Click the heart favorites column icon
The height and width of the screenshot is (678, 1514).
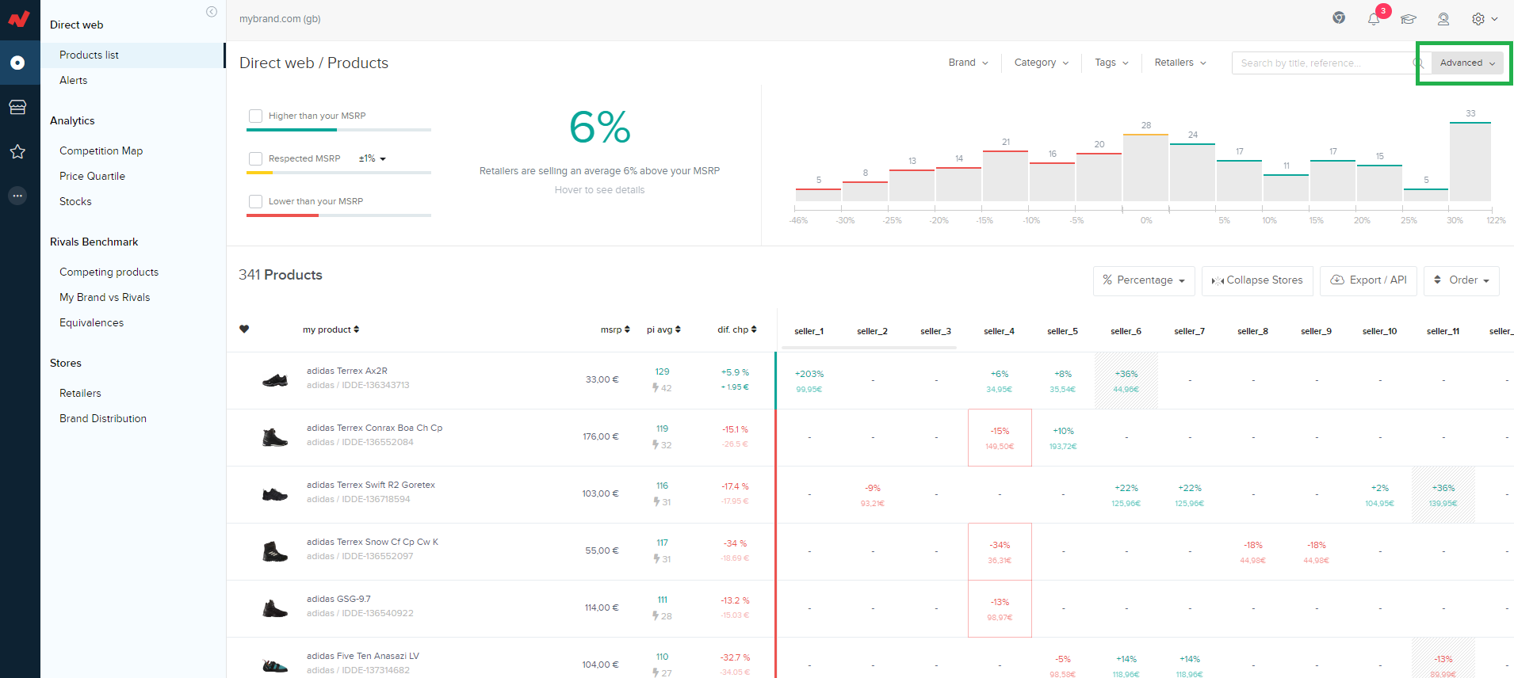point(244,329)
